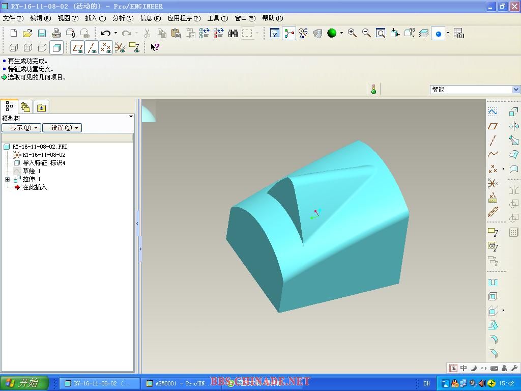521x391 pixels.
Task: Expand the 拉伸 1 tree node
Action: (7, 179)
